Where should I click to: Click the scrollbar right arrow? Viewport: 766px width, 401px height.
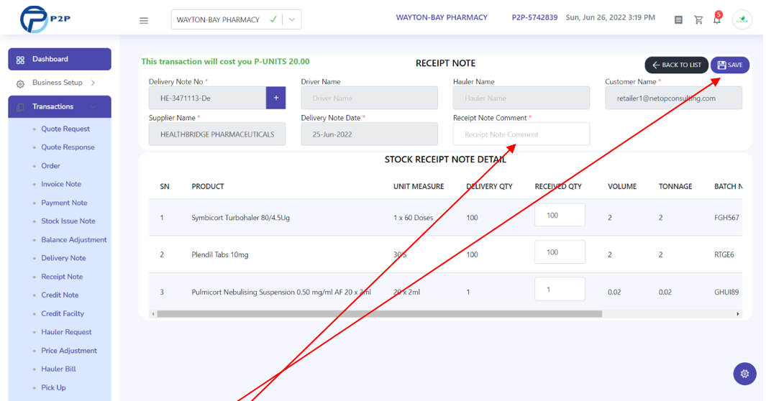pyautogui.click(x=738, y=314)
